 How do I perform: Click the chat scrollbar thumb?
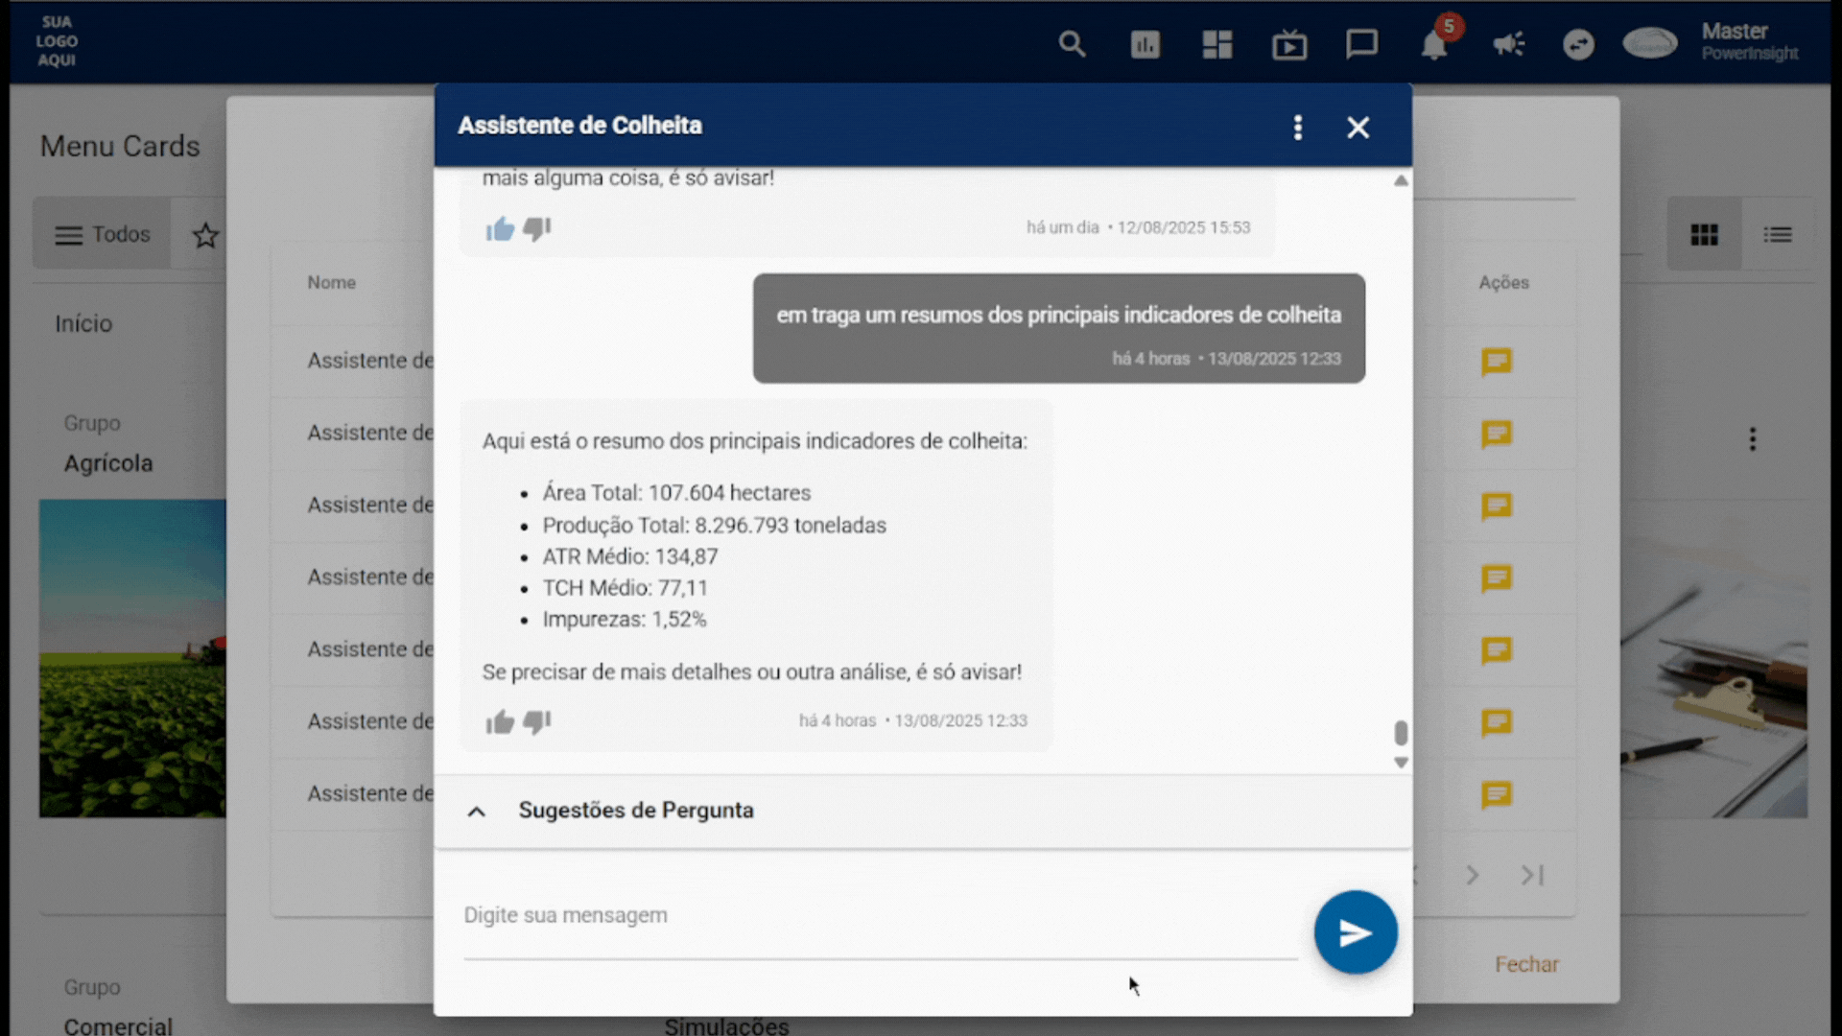[x=1401, y=733]
